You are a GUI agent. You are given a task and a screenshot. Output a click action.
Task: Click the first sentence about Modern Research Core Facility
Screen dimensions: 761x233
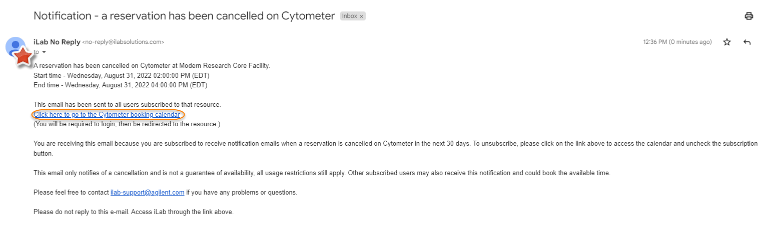152,66
